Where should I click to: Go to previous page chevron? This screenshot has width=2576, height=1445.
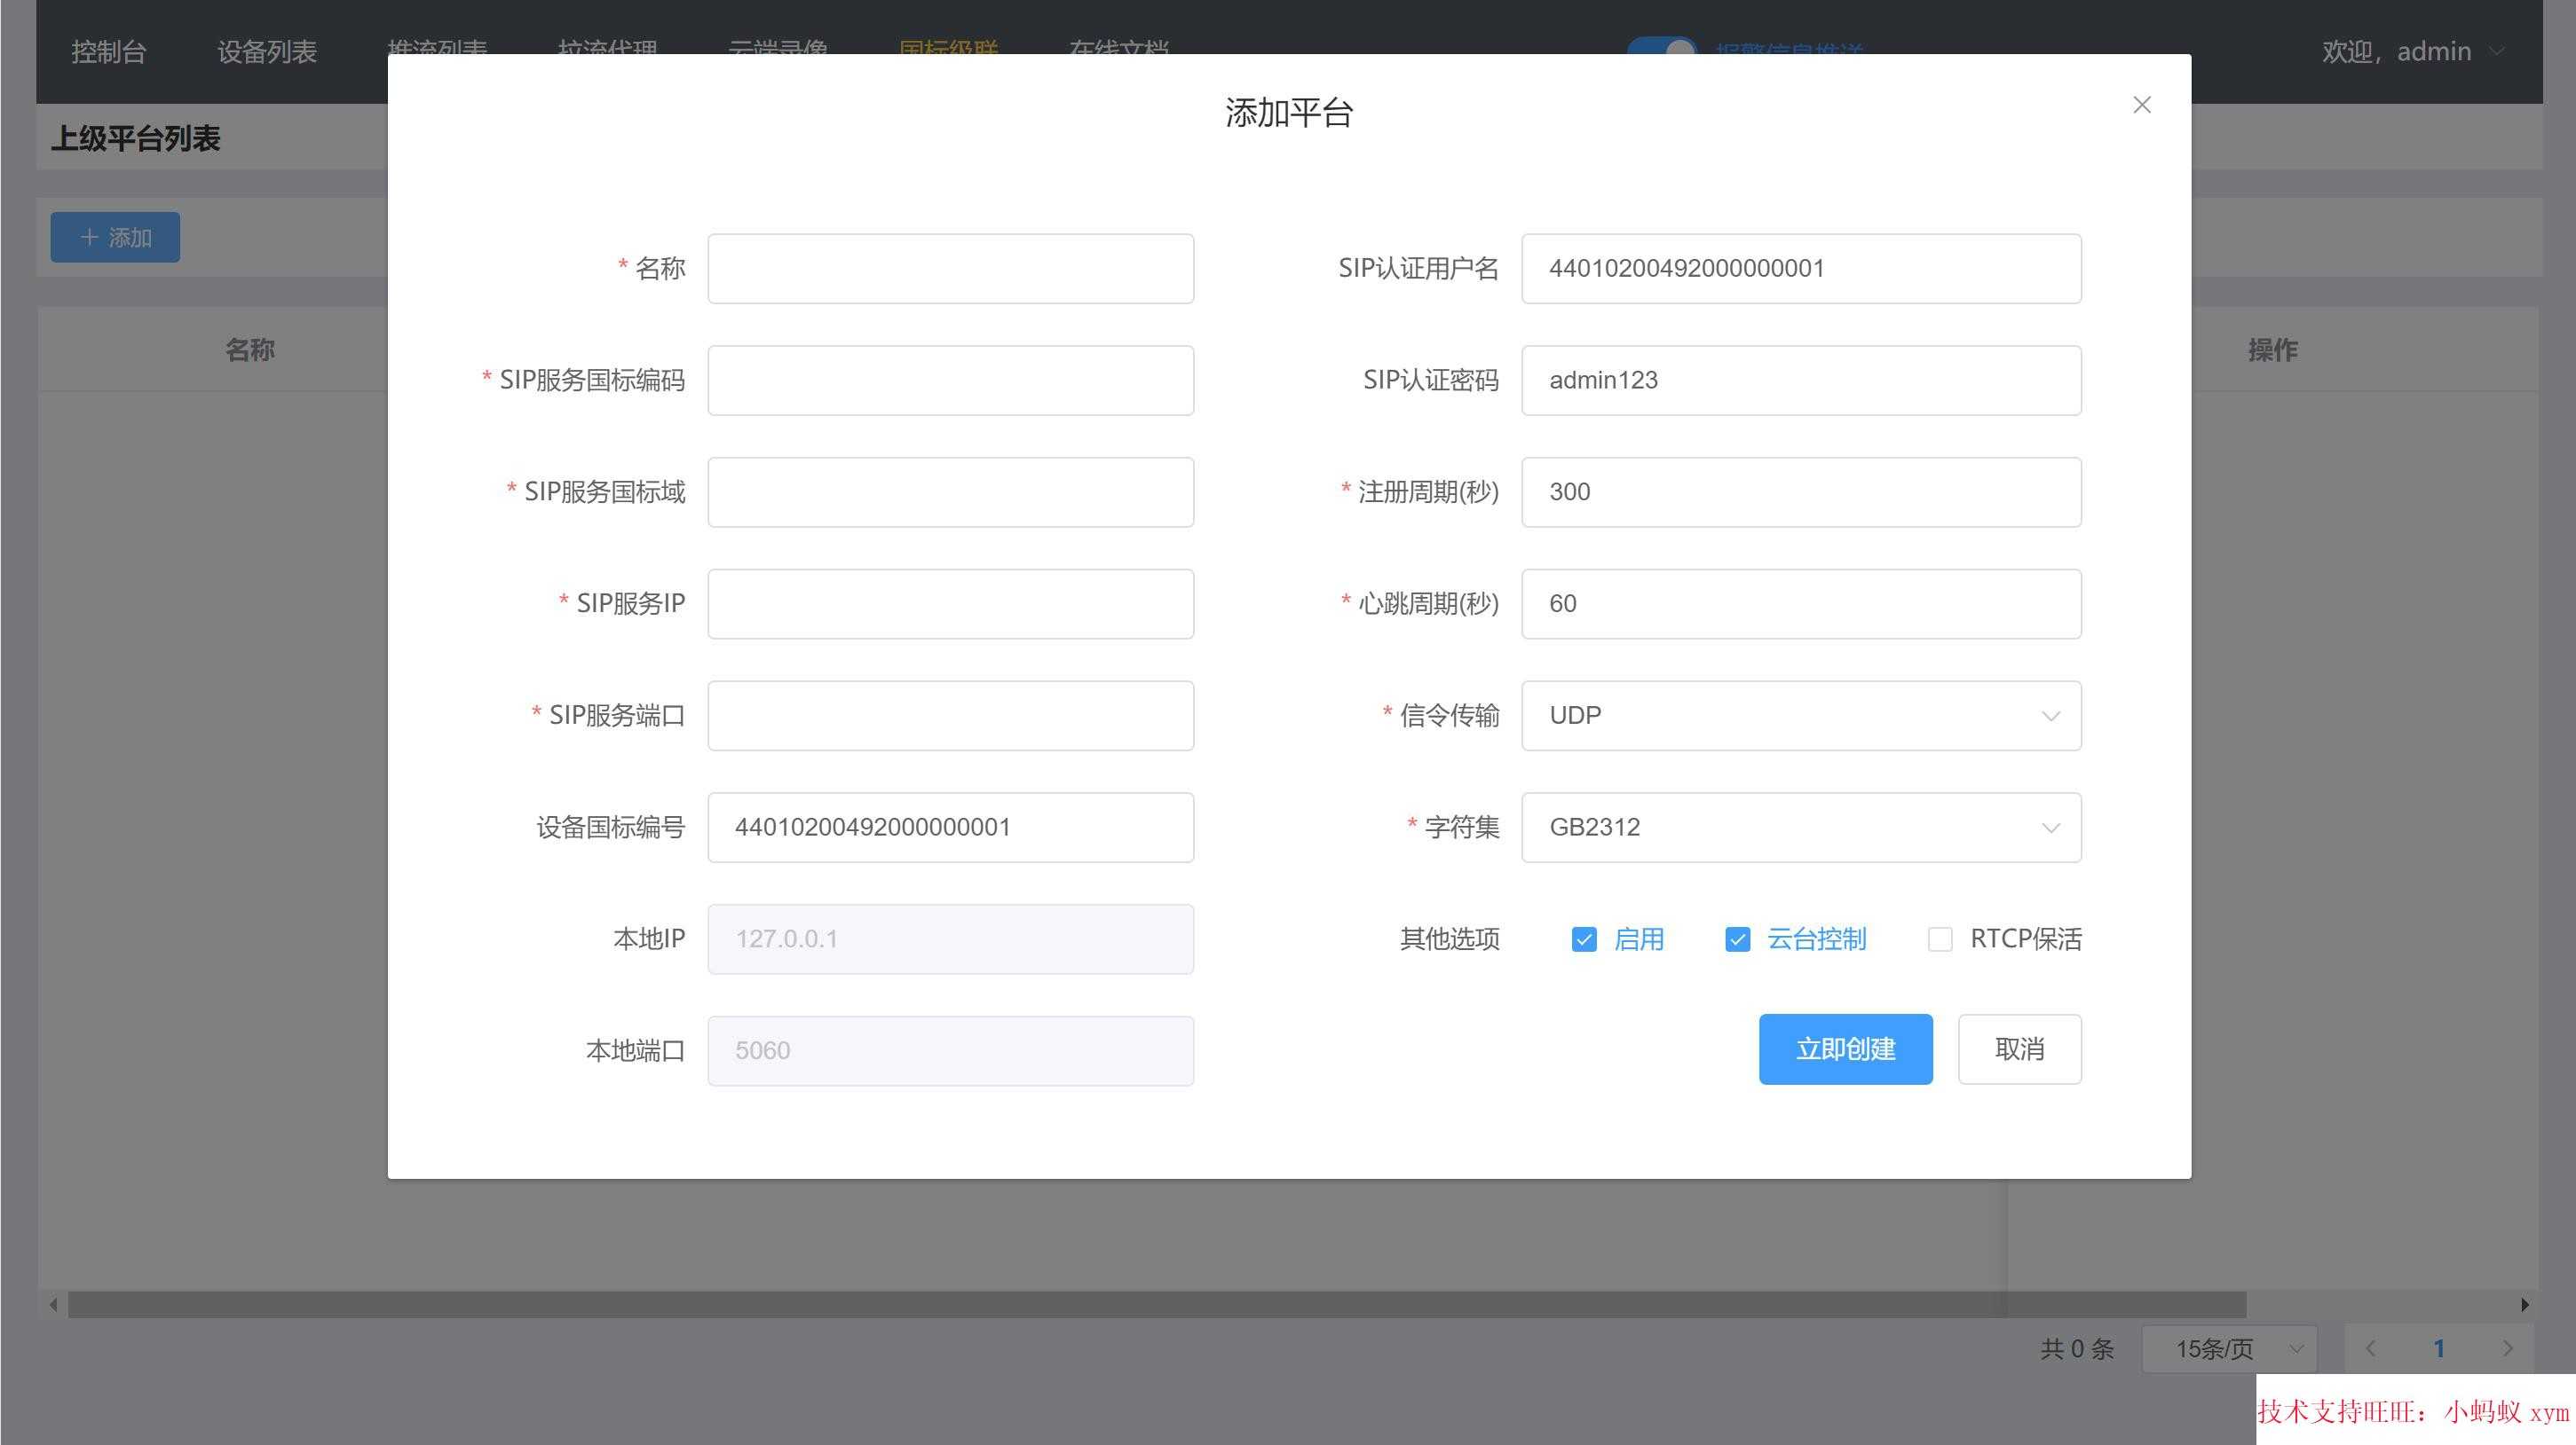coord(2370,1348)
